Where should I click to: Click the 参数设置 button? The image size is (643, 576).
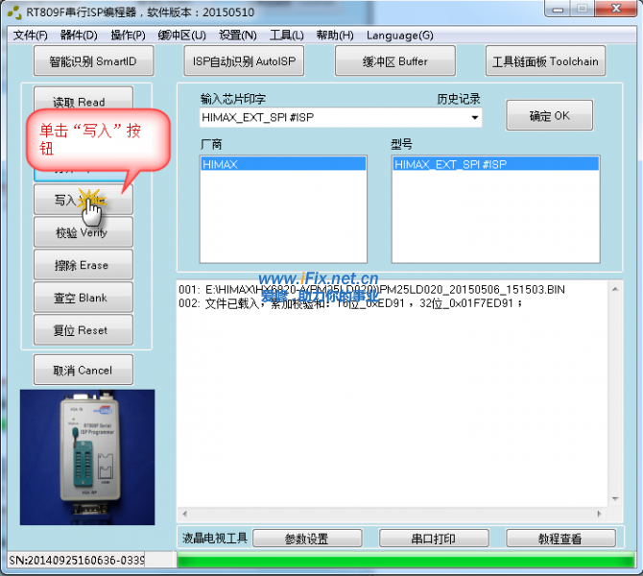(306, 539)
